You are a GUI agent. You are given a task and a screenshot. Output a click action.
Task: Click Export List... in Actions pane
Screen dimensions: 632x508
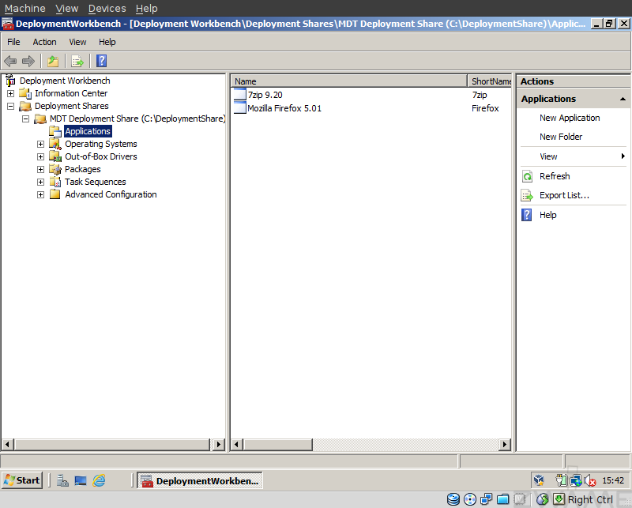pos(564,196)
